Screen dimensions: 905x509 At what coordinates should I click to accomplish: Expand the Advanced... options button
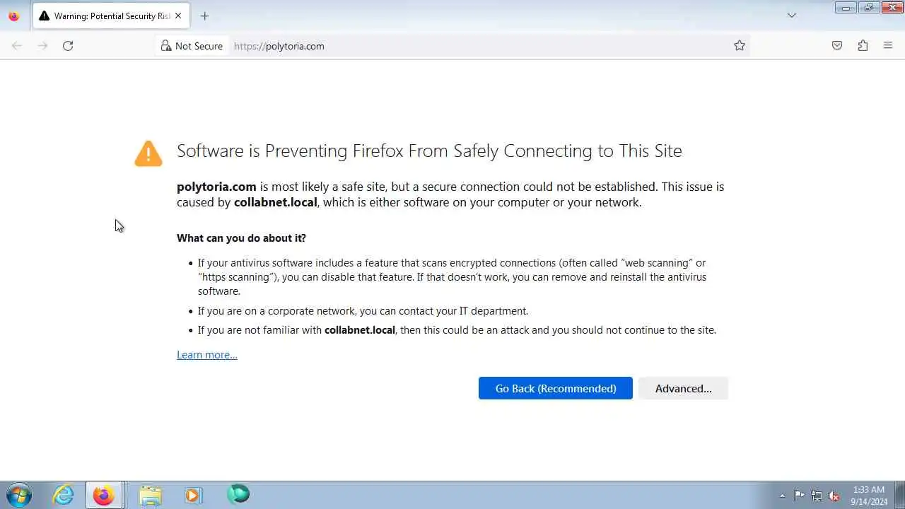pos(683,388)
